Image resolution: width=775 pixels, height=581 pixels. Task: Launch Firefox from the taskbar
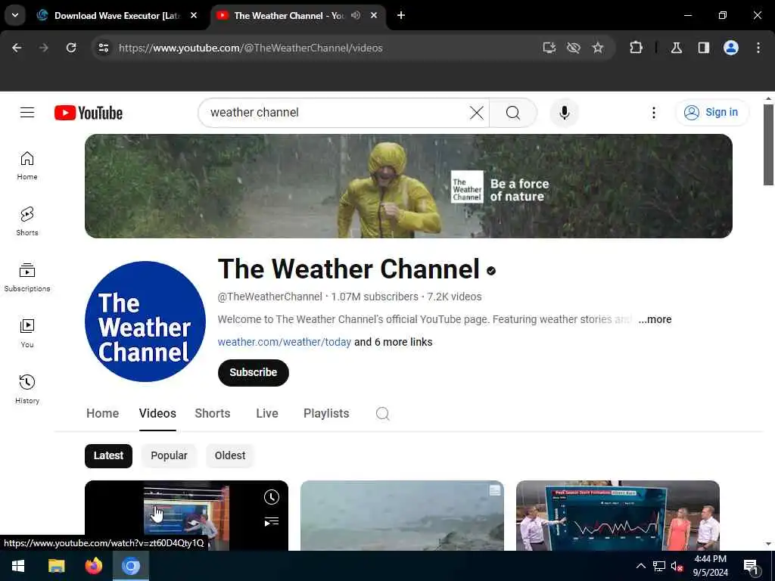(x=93, y=566)
